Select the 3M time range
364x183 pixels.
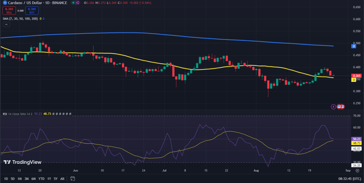(26, 179)
